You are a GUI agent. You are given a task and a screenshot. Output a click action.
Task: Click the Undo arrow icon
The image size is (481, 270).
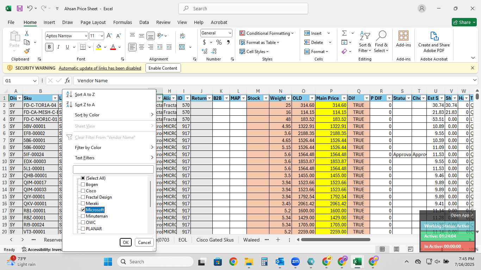(30, 8)
